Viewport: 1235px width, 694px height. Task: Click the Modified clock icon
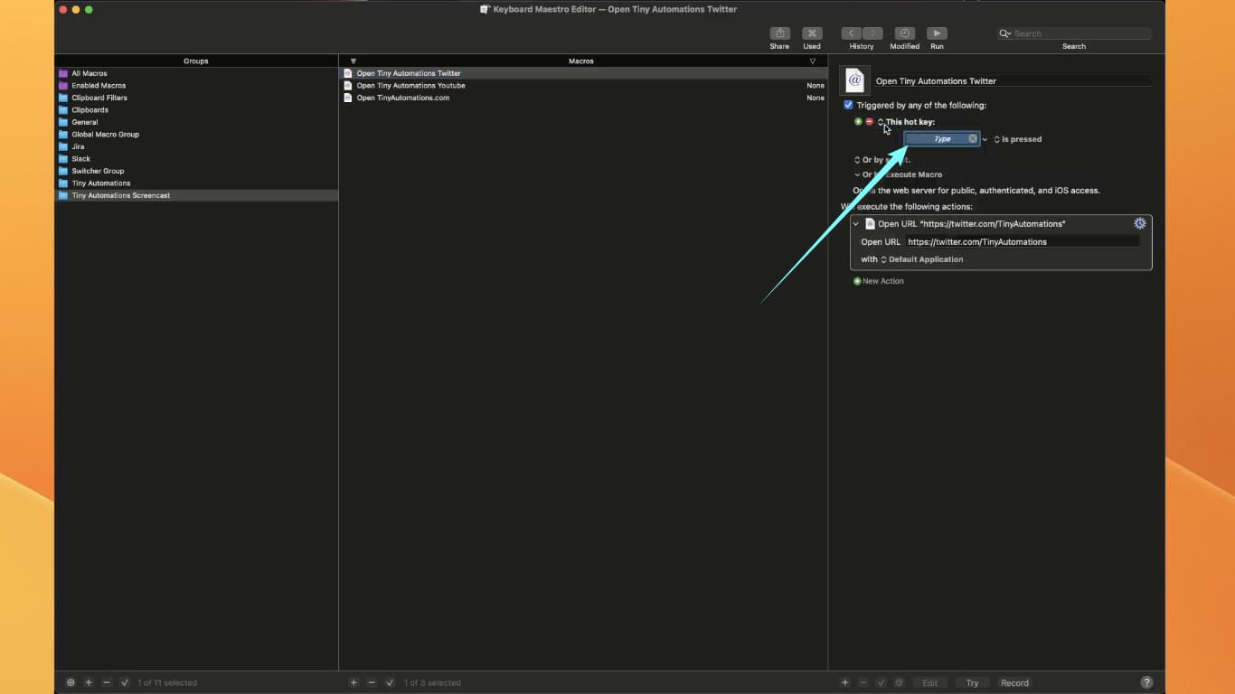tap(904, 33)
